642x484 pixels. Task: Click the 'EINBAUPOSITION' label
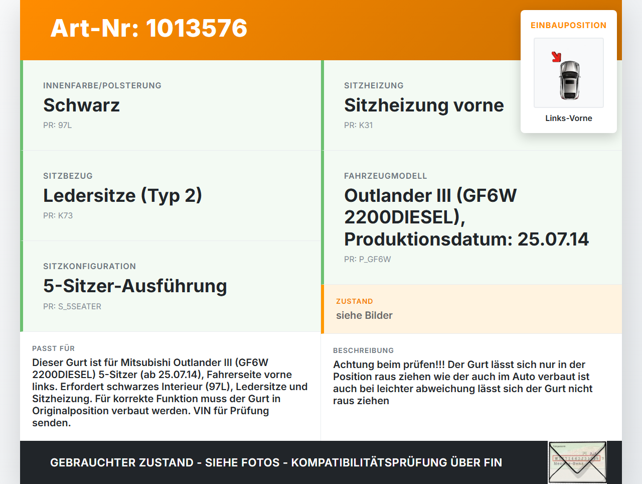tap(569, 25)
